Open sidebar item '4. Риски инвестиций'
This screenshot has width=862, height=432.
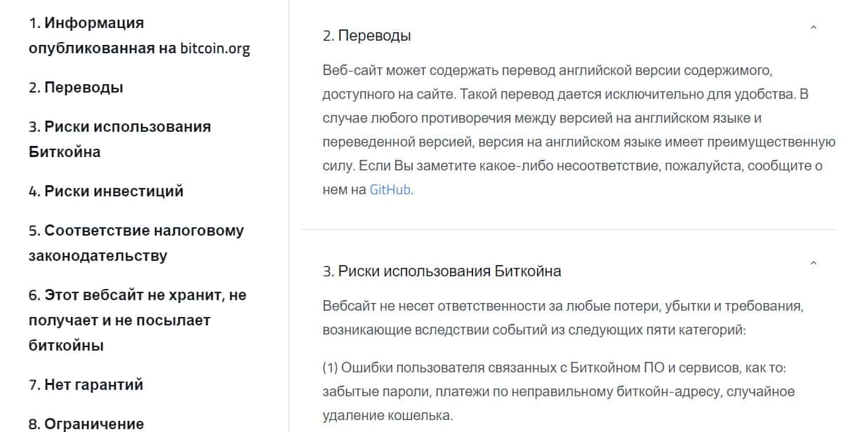click(106, 191)
